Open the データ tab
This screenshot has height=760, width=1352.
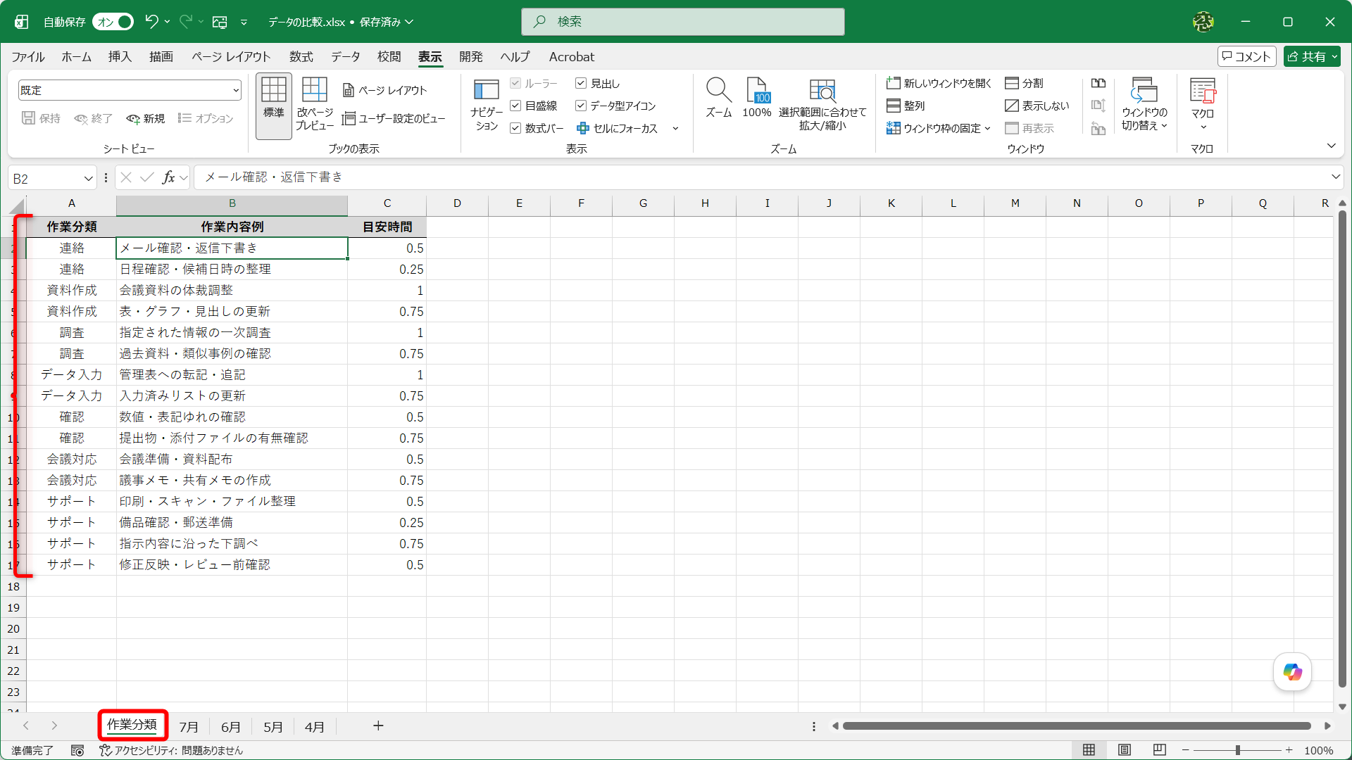tap(346, 56)
